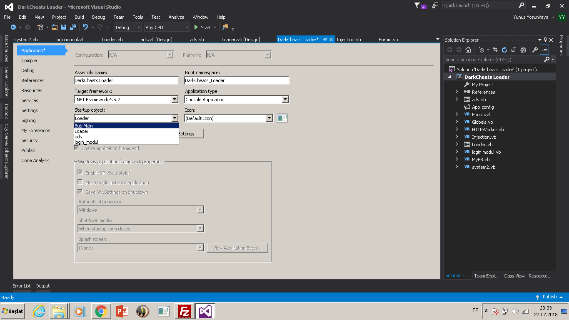Image resolution: width=569 pixels, height=320 pixels.
Task: Open the Application type dropdown
Action: click(285, 100)
